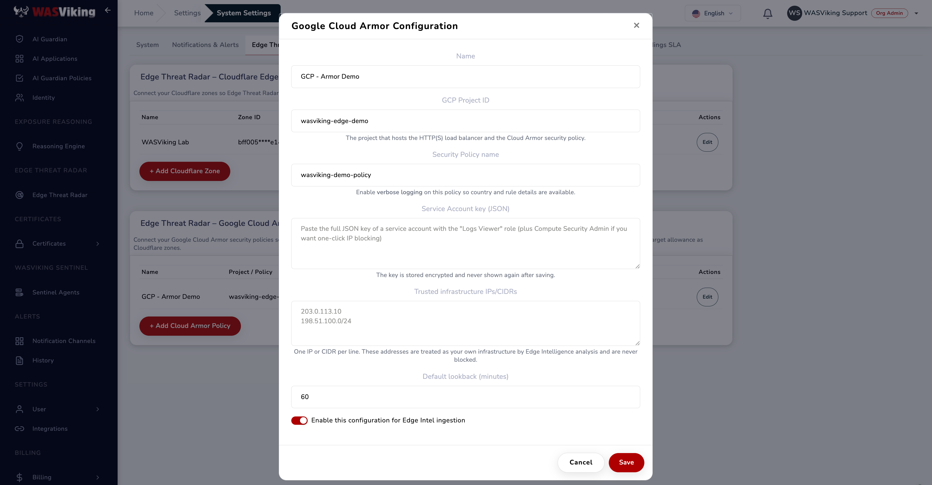Save the Cloud Armor configuration
The height and width of the screenshot is (485, 932).
coord(626,462)
